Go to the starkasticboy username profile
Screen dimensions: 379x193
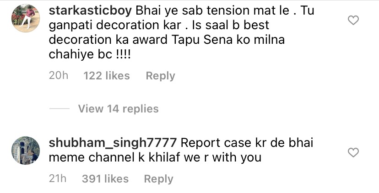[x=90, y=11]
